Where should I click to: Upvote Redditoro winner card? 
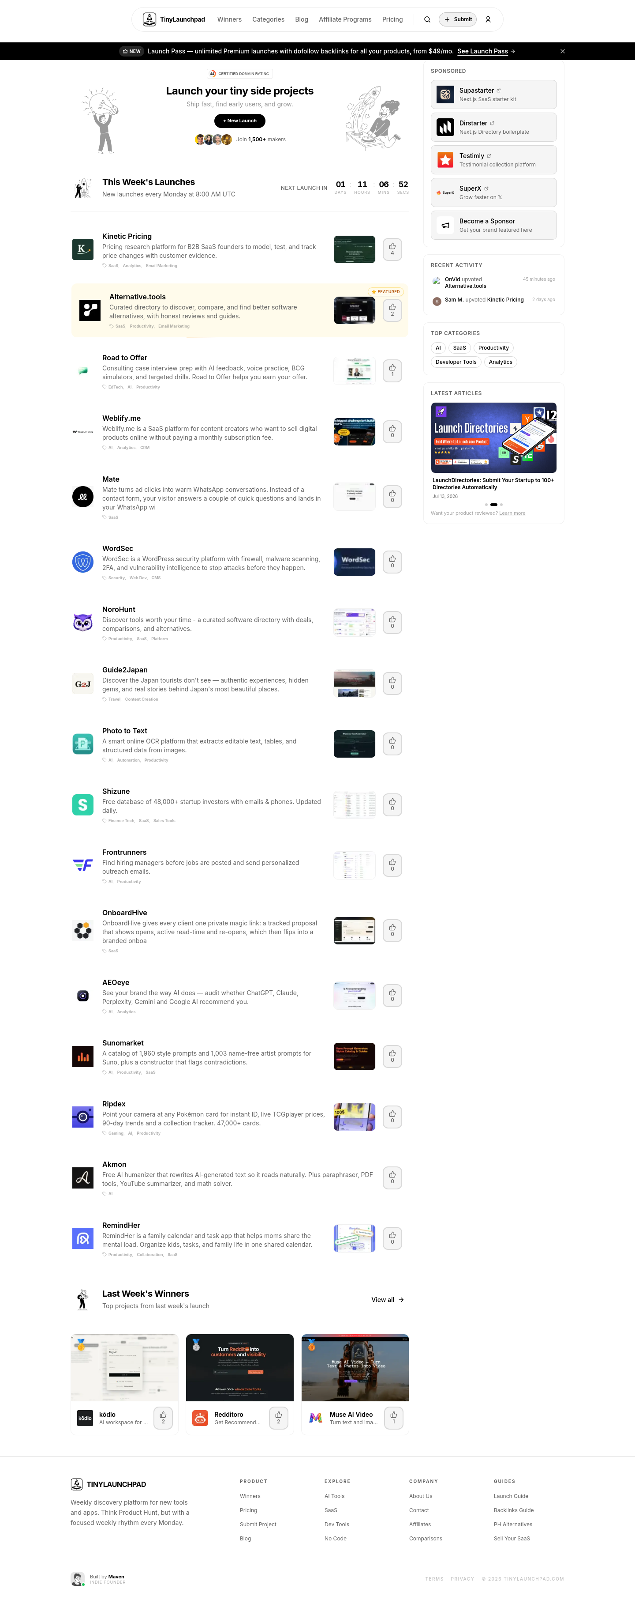click(278, 1418)
